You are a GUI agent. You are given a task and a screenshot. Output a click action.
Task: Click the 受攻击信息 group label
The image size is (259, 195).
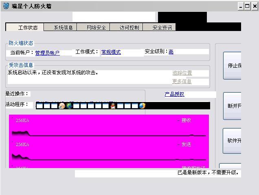coord(21,65)
